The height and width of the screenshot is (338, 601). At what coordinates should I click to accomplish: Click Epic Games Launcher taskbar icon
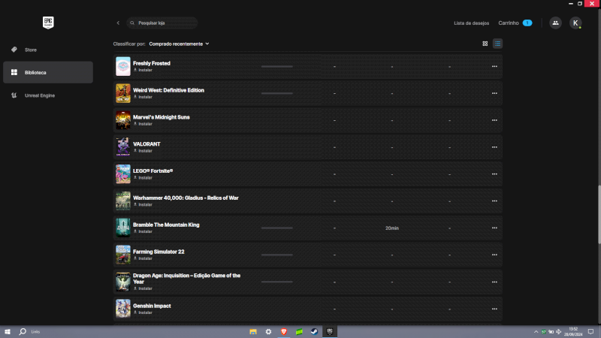coord(330,331)
